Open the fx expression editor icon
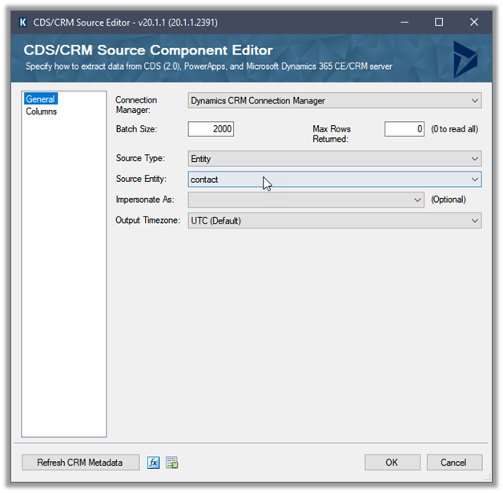 click(x=154, y=463)
